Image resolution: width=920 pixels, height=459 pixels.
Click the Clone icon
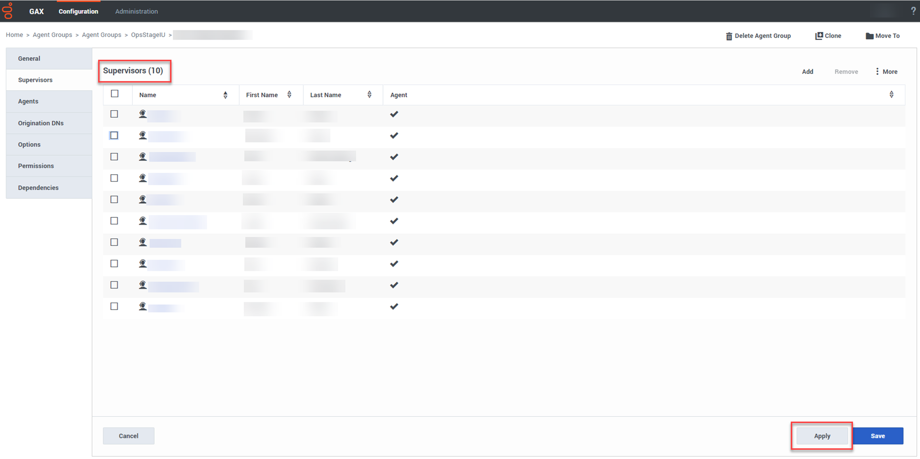tap(819, 36)
